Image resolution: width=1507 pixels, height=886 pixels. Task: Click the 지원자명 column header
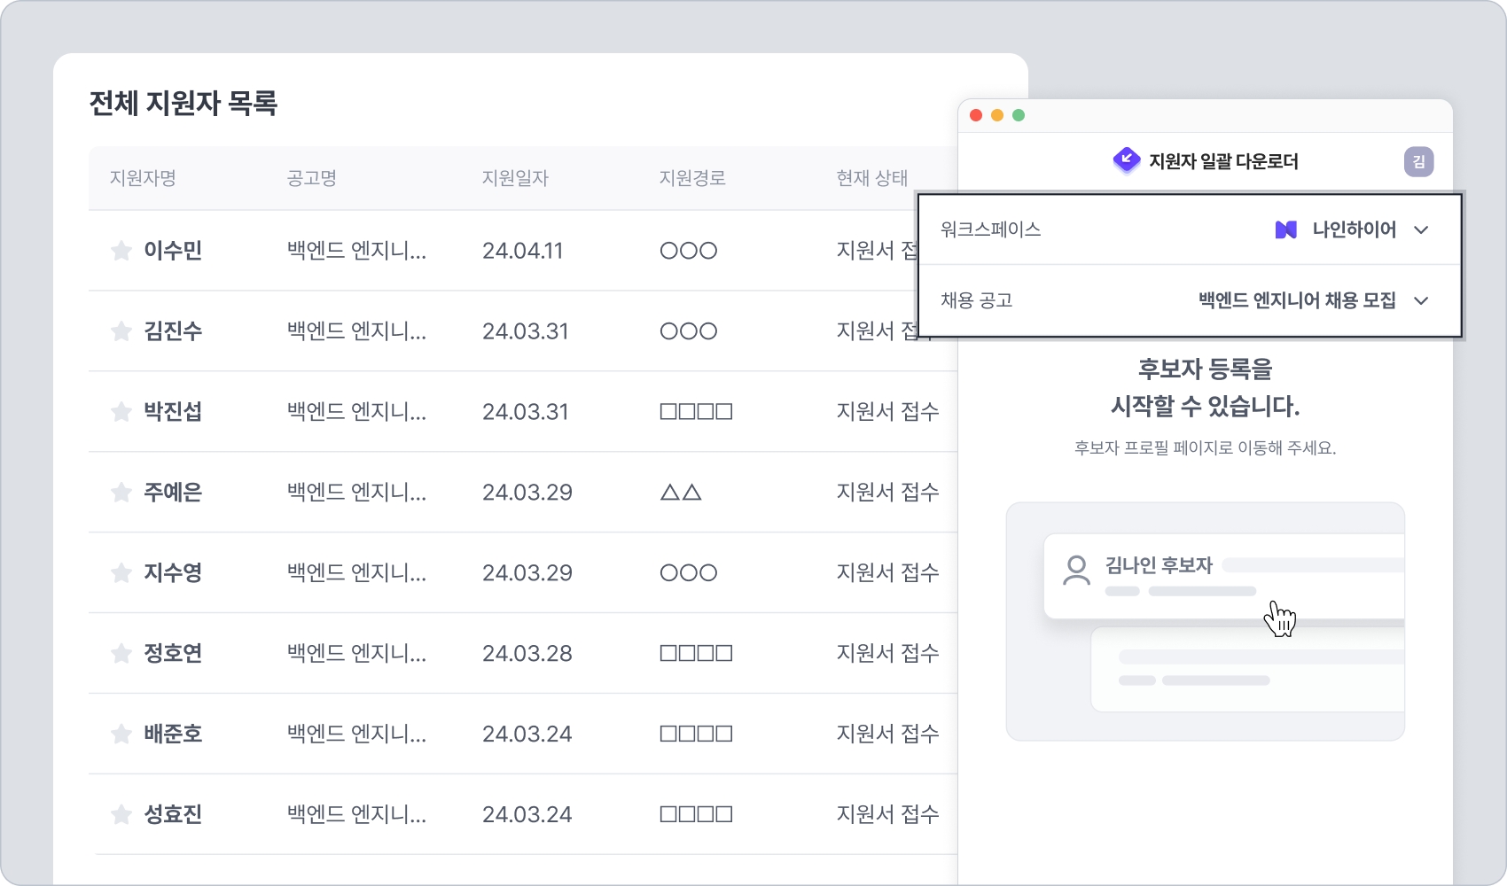(x=143, y=178)
